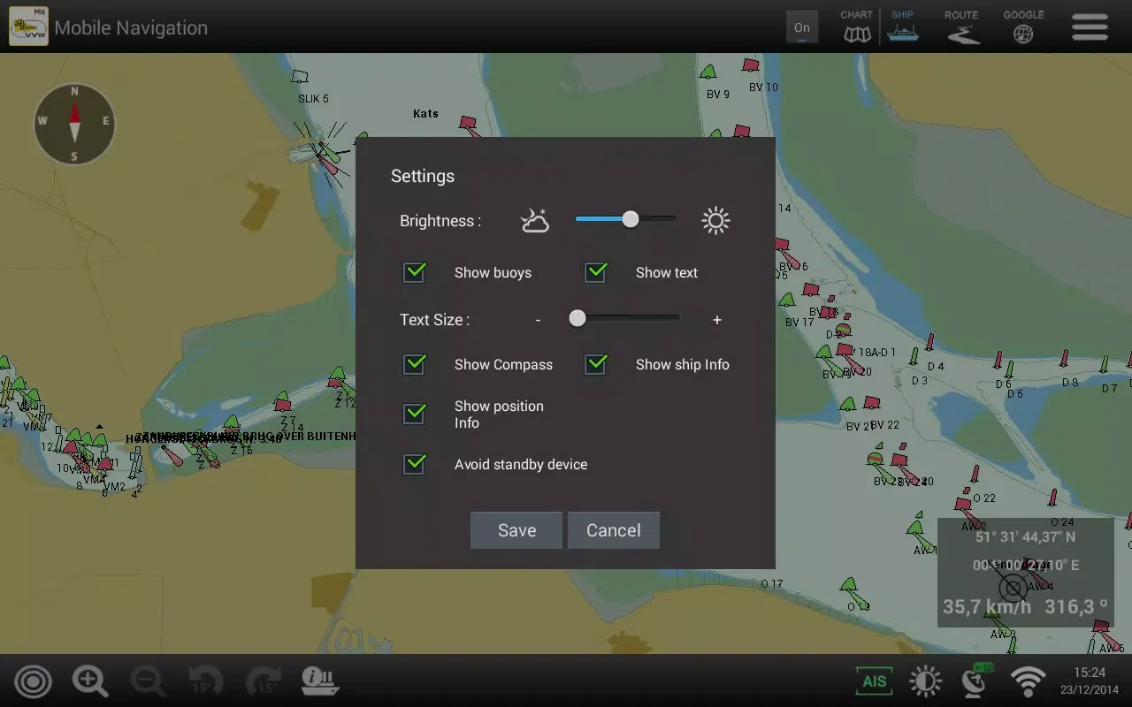Tap the BV 9 buoy label

click(x=718, y=94)
